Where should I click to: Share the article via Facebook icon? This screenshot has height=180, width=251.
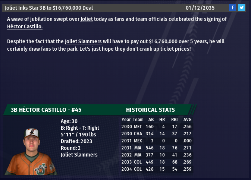[x=232, y=7]
